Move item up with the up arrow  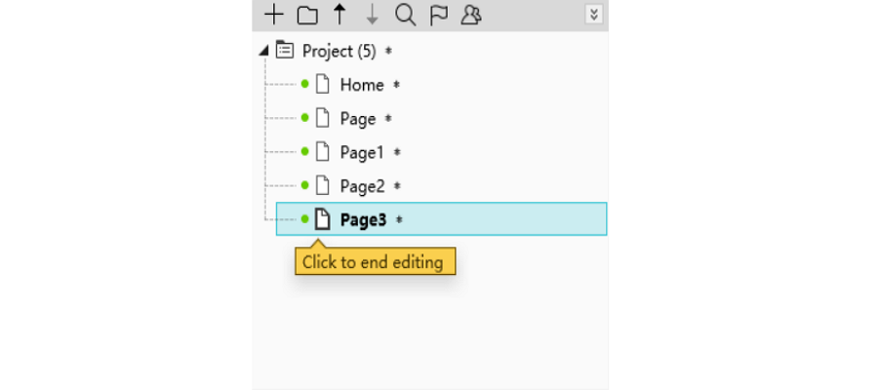click(339, 15)
